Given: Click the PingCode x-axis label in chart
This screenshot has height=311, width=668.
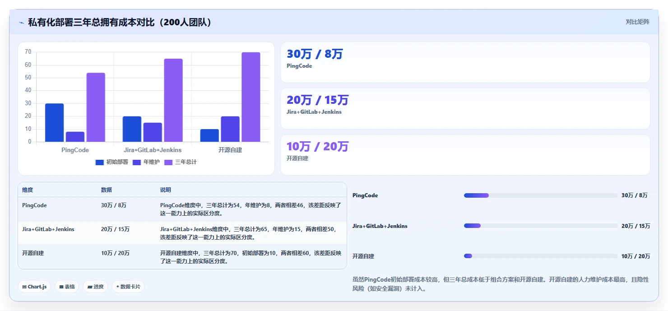Looking at the screenshot, I should coord(75,150).
